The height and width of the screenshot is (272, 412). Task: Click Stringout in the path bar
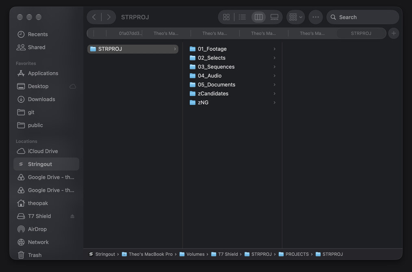(102, 254)
